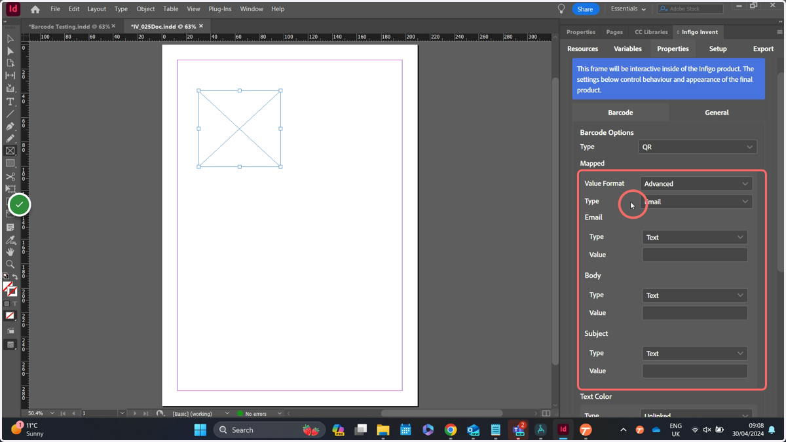This screenshot has width=786, height=442.
Task: Open File Explorer from the taskbar
Action: tap(383, 430)
